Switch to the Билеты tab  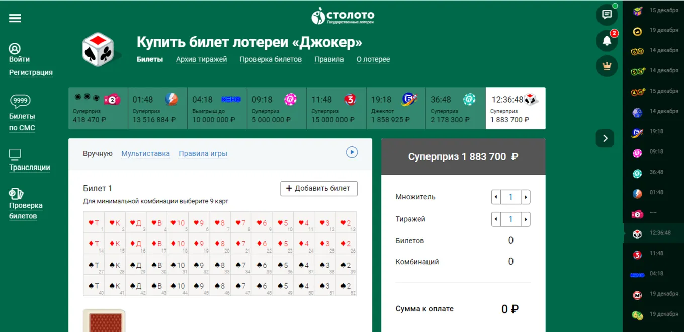[150, 59]
